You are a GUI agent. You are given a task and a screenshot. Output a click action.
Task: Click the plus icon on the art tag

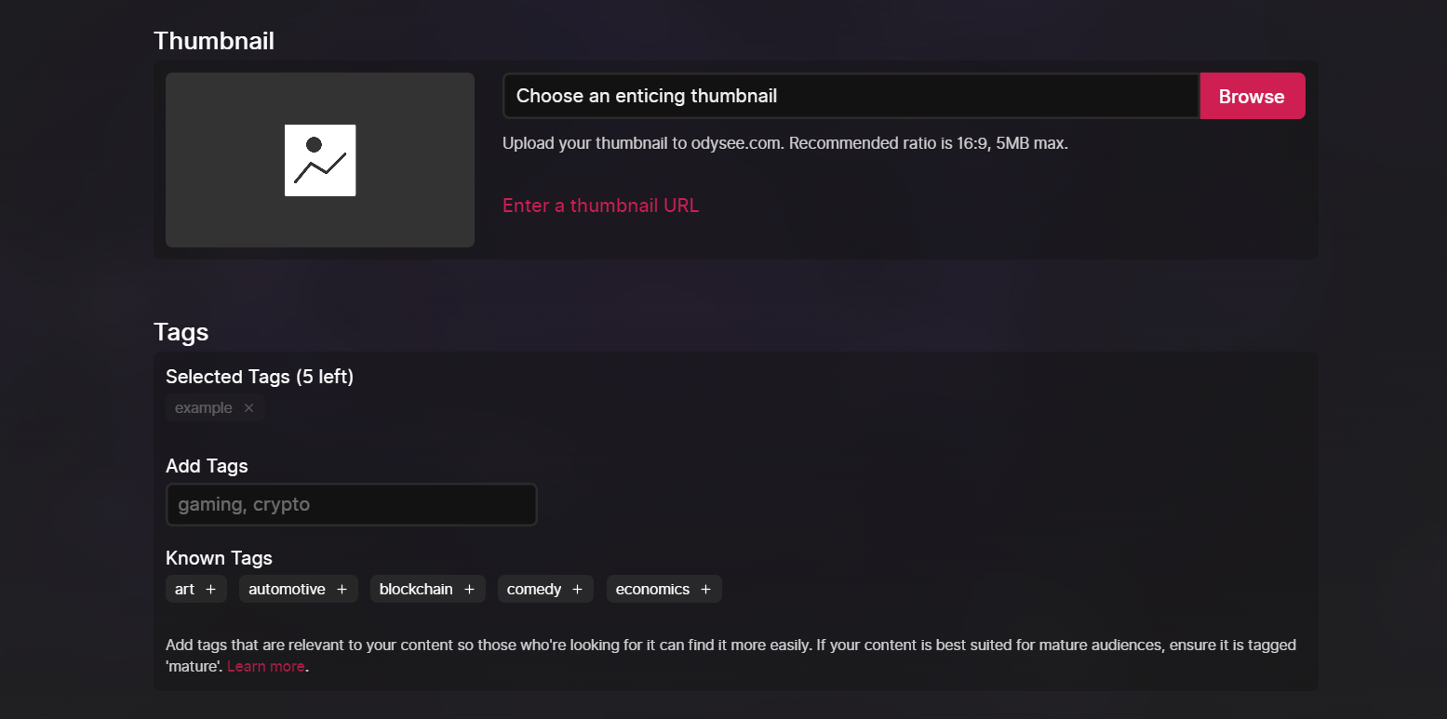click(x=210, y=590)
